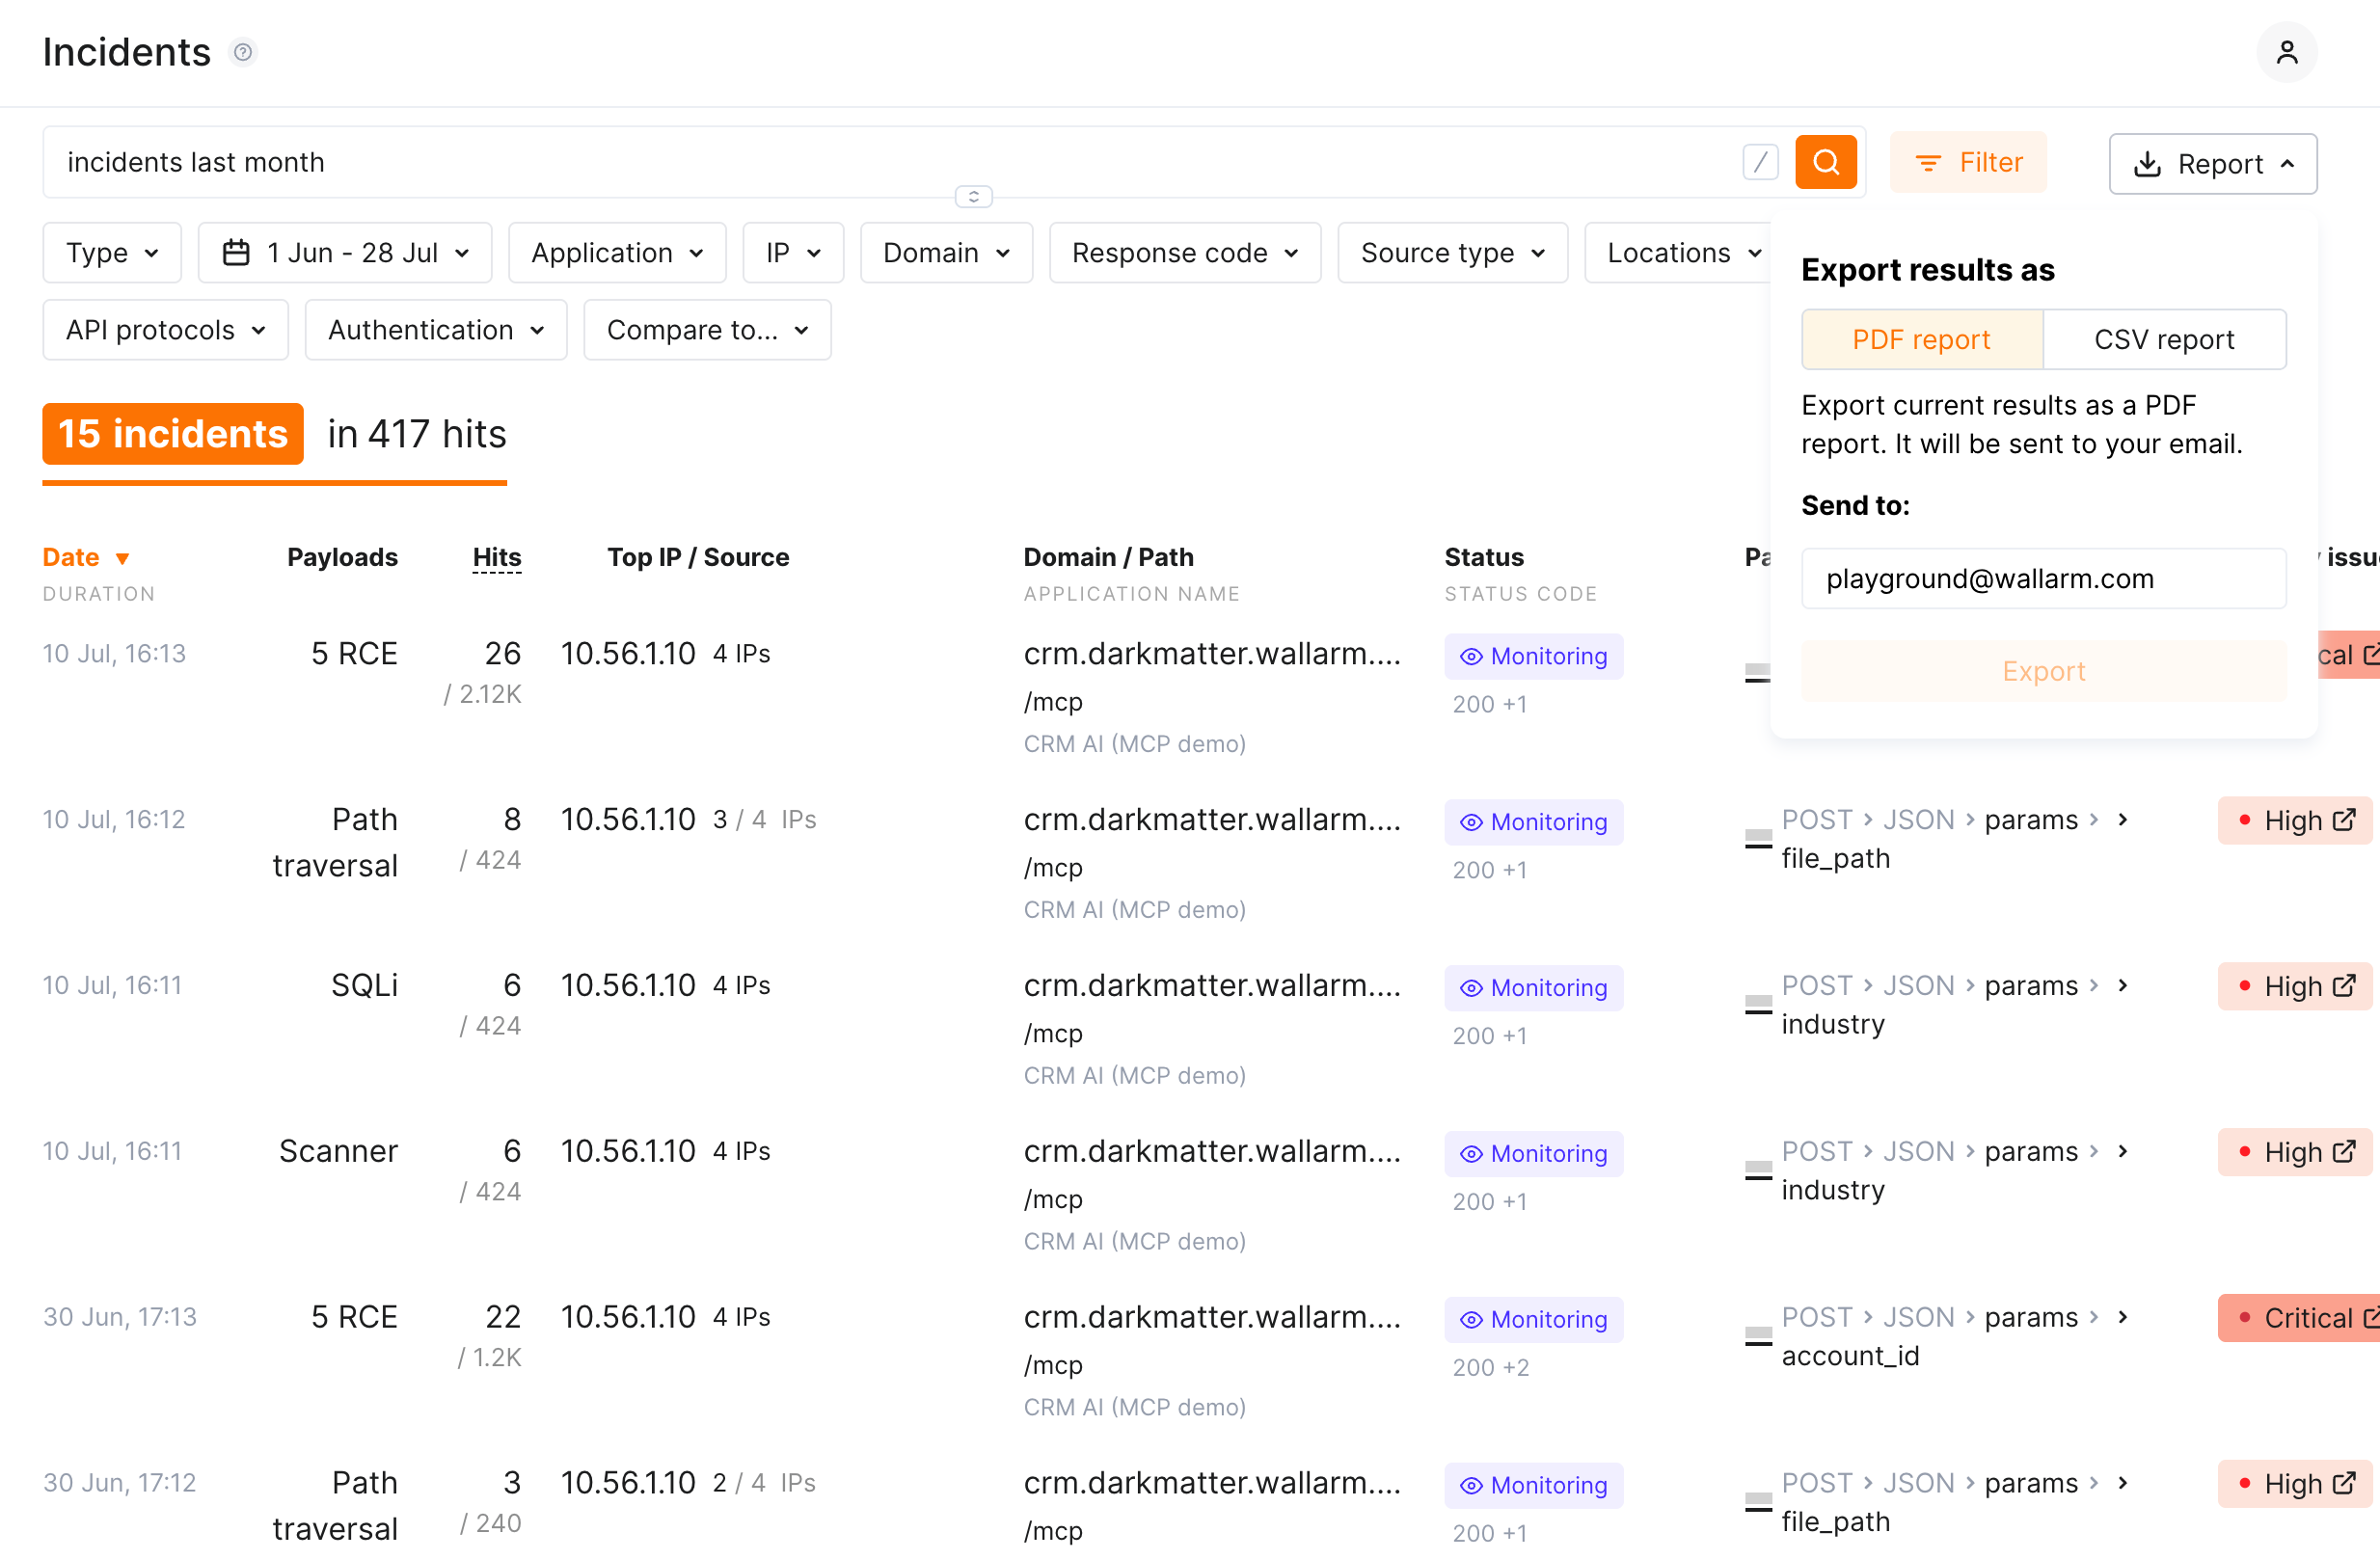Click the SQLi payload cell
2380x1560 pixels.
click(x=364, y=986)
